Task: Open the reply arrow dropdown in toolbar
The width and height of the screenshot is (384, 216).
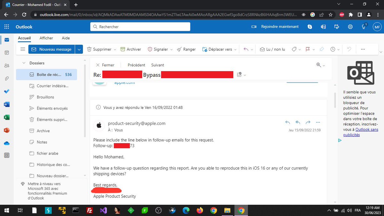Action: (x=252, y=50)
